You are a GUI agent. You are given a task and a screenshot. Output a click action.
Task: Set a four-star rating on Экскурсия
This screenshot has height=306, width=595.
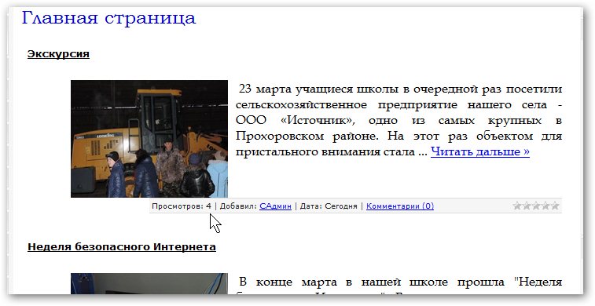pos(545,206)
